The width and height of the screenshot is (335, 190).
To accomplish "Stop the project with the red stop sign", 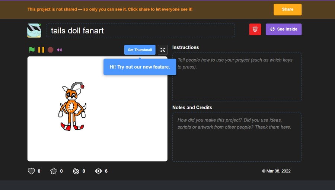I will 50,50.
